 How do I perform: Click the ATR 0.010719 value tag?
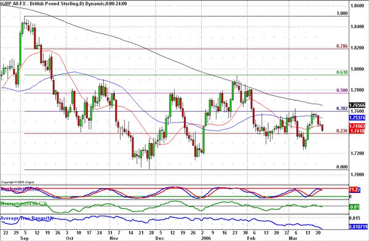[359, 227]
